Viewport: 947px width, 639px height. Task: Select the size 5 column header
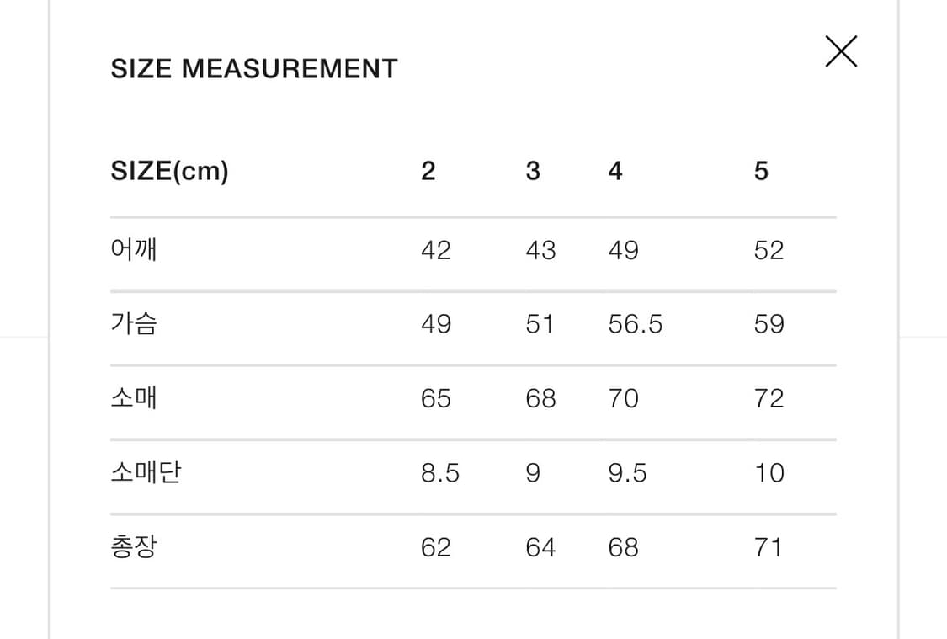pos(761,172)
